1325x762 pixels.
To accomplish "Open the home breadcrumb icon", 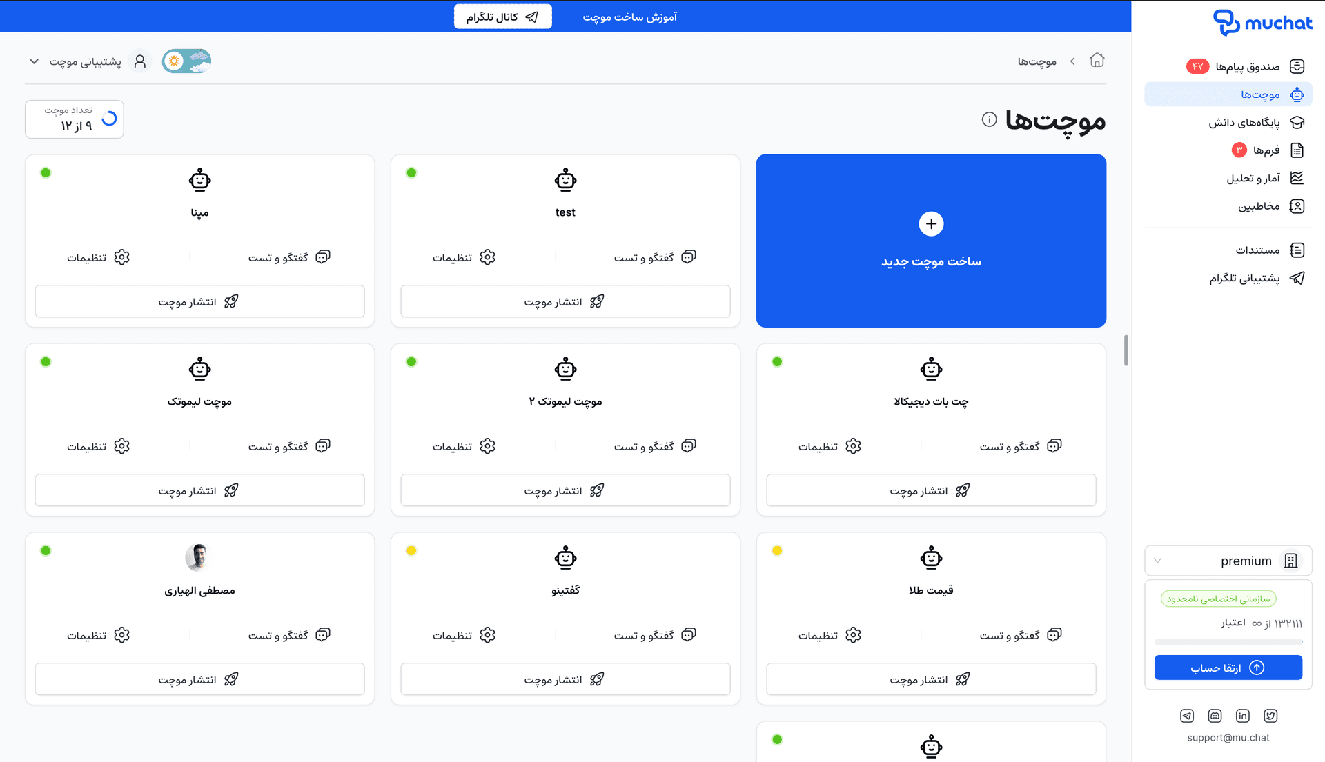I will coord(1097,61).
